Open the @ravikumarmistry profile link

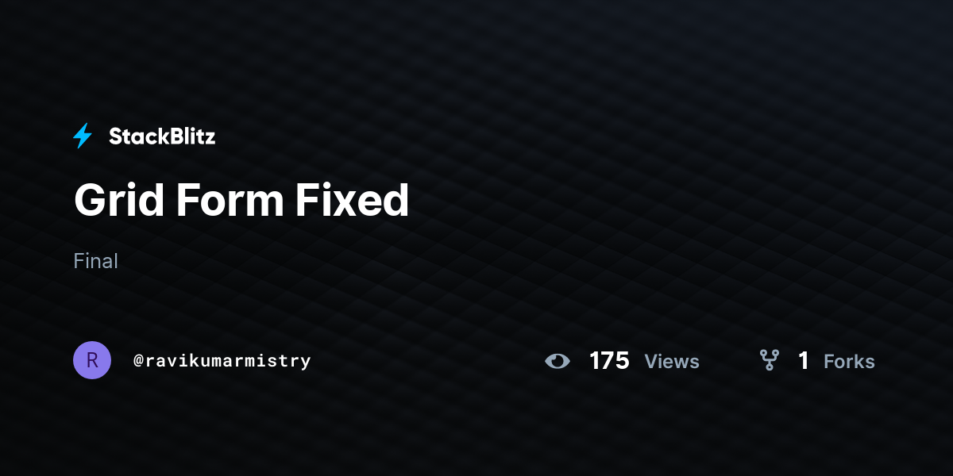click(222, 361)
